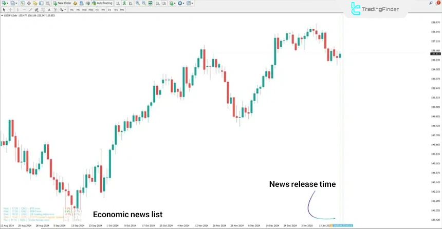This screenshot has width=442, height=229.
Task: Open the MetaEditor gold icon
Action: (x=75, y=4)
